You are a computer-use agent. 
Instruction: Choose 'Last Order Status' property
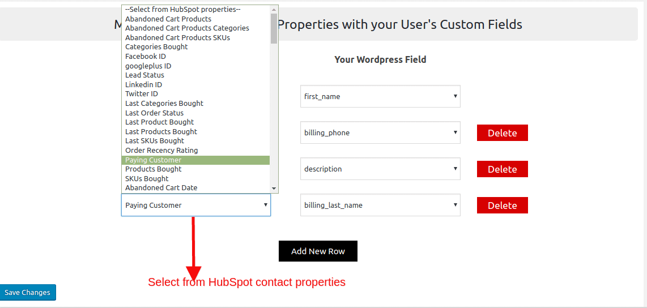pyautogui.click(x=154, y=113)
